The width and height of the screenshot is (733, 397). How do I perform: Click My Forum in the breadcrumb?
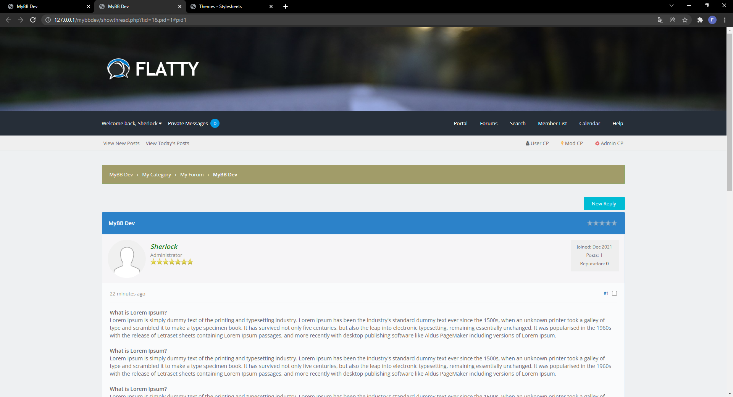tap(192, 174)
